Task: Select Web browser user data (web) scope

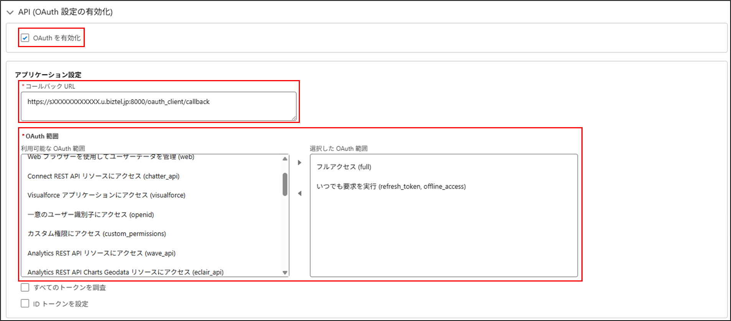Action: pyautogui.click(x=111, y=157)
